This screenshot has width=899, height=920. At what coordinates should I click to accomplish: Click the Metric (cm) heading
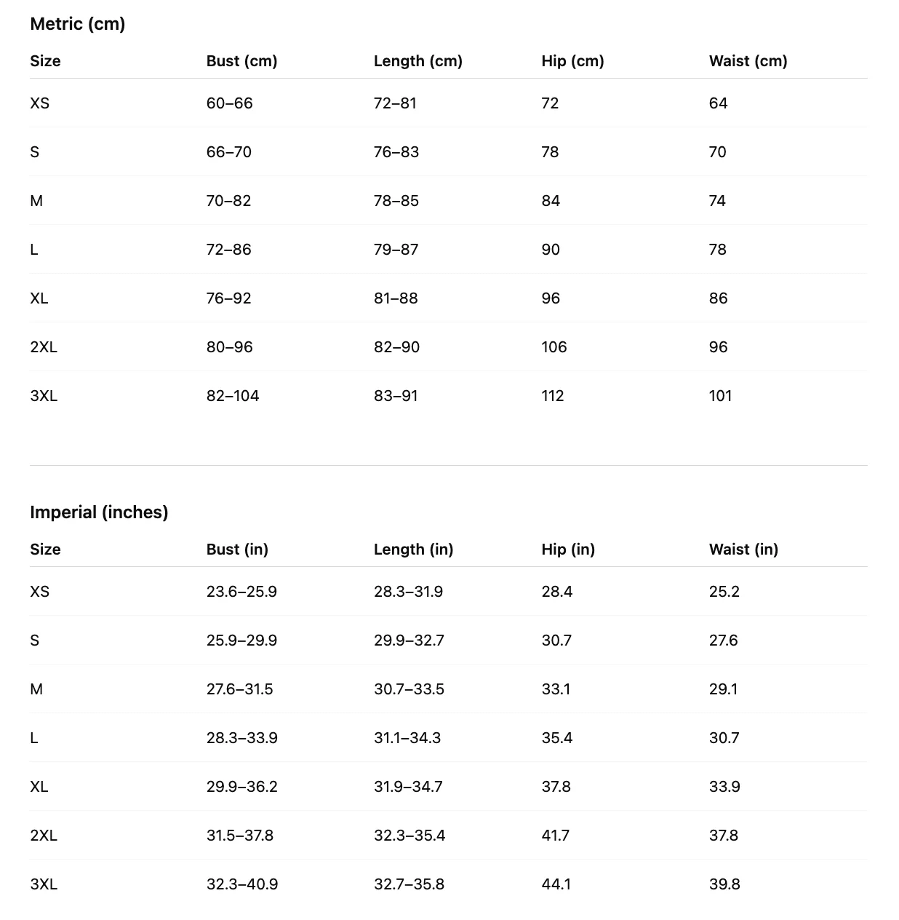(x=78, y=24)
